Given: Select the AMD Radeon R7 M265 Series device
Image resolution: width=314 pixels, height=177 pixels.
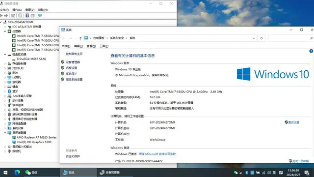Looking at the screenshot, I should click(36, 138).
